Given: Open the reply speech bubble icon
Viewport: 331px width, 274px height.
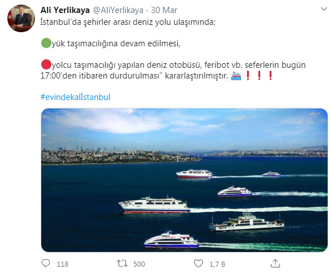Looking at the screenshot, I should click(x=46, y=263).
